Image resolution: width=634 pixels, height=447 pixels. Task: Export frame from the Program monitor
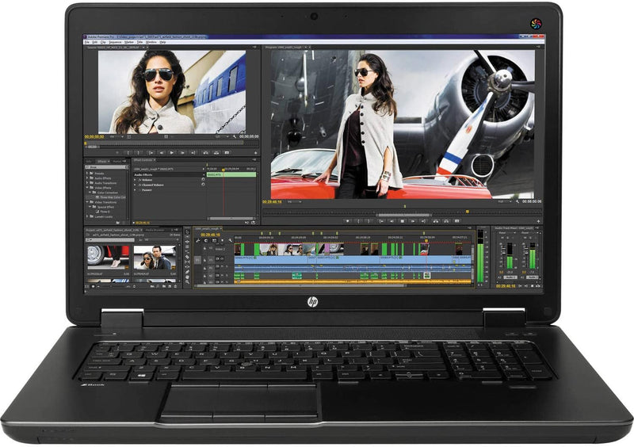[x=457, y=221]
